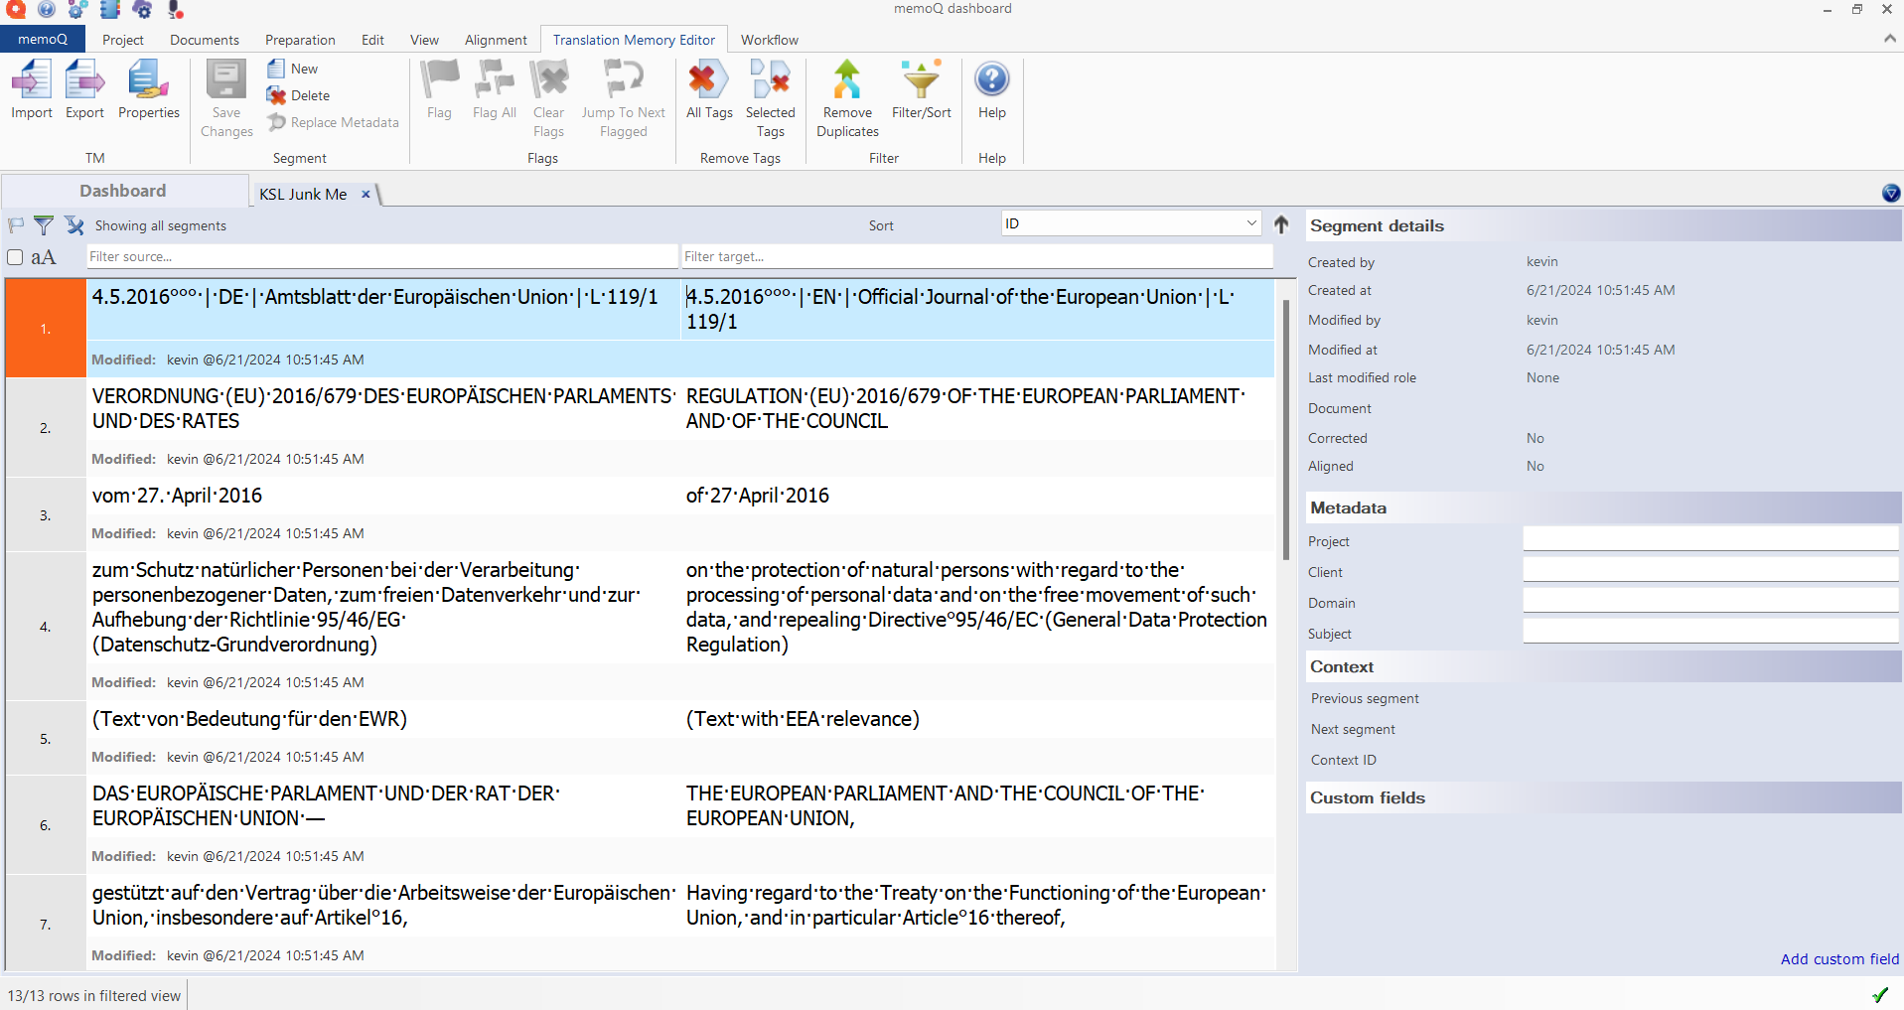Toggle sort order with the upward arrow
This screenshot has height=1010, width=1904.
[x=1280, y=223]
